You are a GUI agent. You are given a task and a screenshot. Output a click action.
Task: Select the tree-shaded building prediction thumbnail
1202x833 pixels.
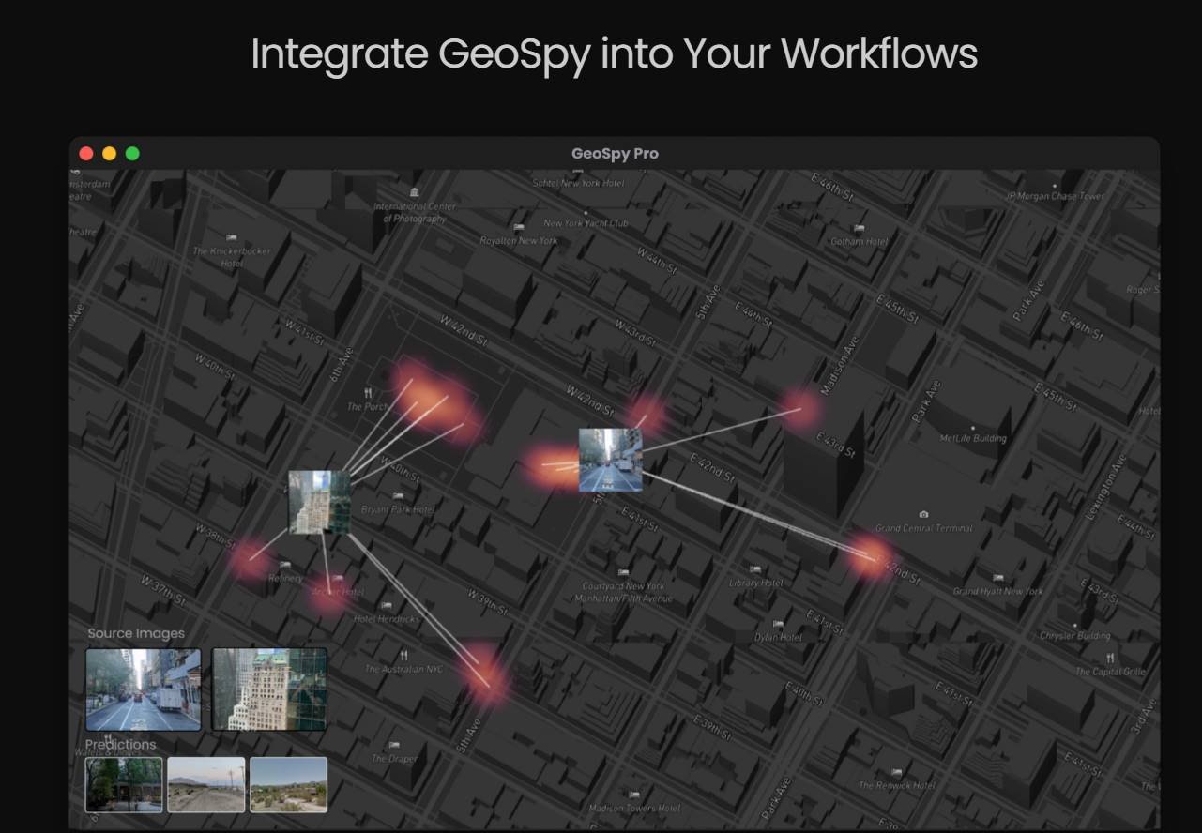click(x=124, y=785)
